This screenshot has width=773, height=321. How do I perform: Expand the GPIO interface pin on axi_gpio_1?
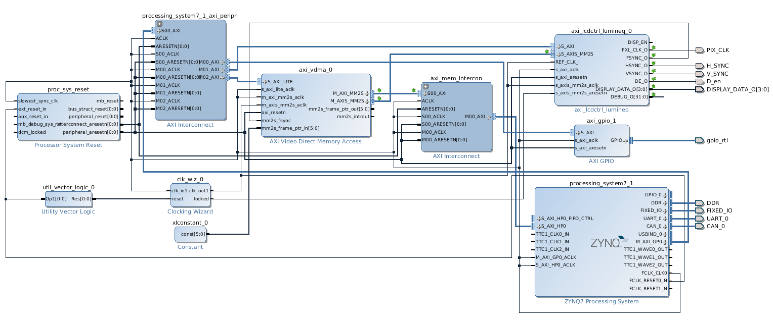[x=626, y=141]
